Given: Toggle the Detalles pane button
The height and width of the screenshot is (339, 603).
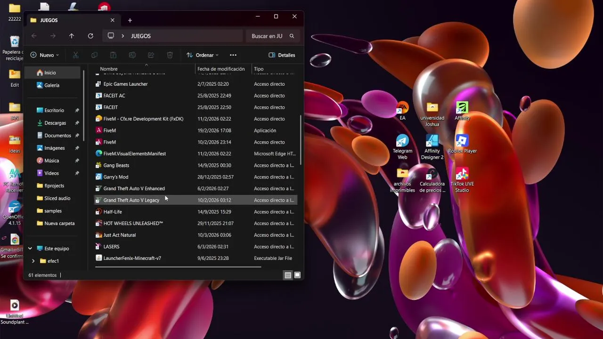Looking at the screenshot, I should tap(282, 55).
